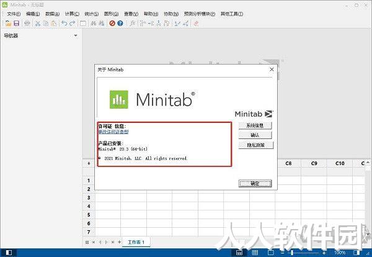Click the pink eraser toolbar icon
The width and height of the screenshot is (372, 257).
196,23
